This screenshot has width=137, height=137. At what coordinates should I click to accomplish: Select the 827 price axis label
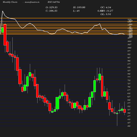(x=129, y=71)
